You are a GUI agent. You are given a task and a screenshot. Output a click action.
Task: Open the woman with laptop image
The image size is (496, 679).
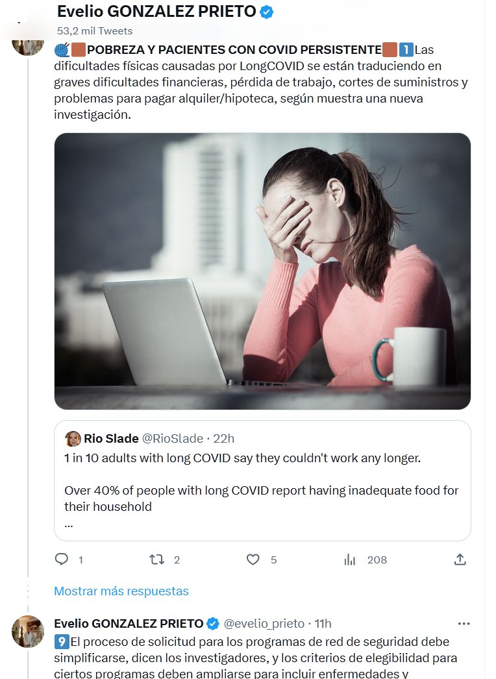coord(262,271)
